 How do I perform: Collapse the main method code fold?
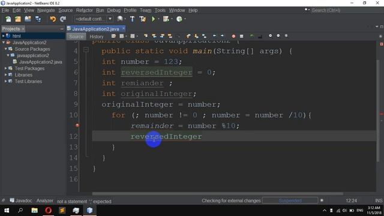tap(86, 50)
